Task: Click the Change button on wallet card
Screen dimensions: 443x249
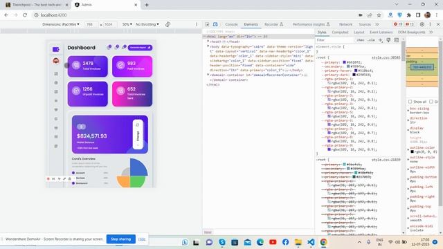Action: click(x=138, y=134)
